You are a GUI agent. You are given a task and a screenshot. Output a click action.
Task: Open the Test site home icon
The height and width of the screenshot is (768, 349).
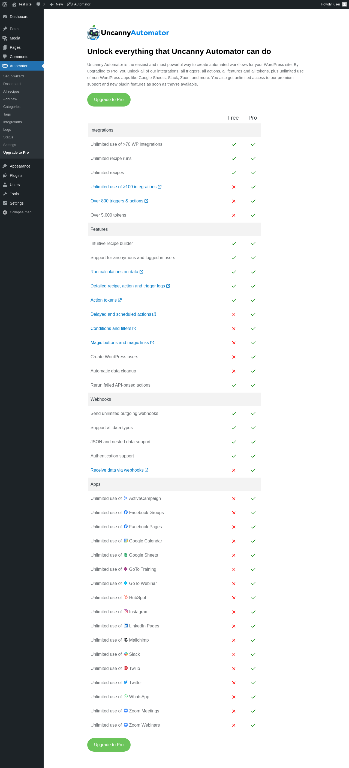[x=14, y=4]
